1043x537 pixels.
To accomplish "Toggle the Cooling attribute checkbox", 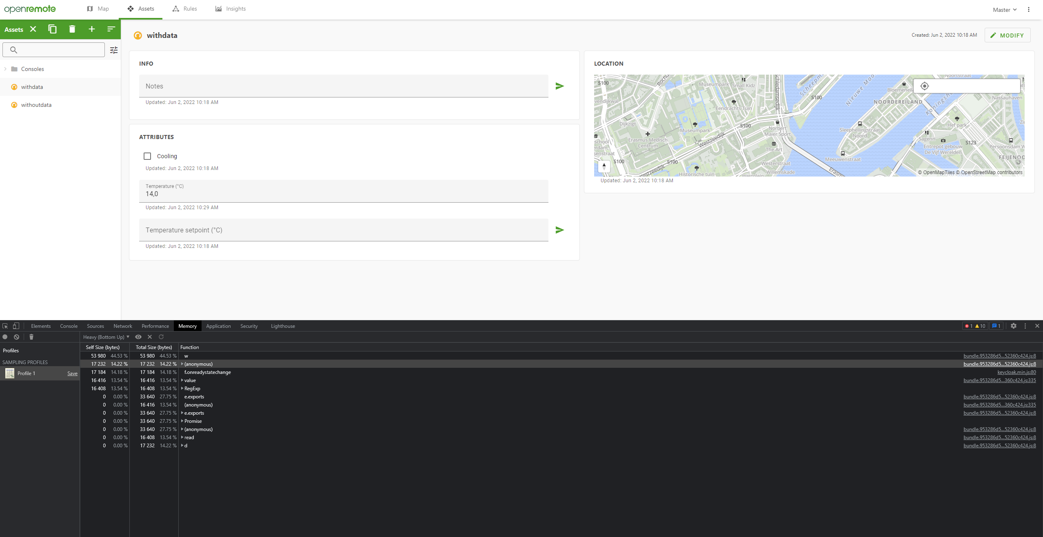I will click(x=147, y=156).
